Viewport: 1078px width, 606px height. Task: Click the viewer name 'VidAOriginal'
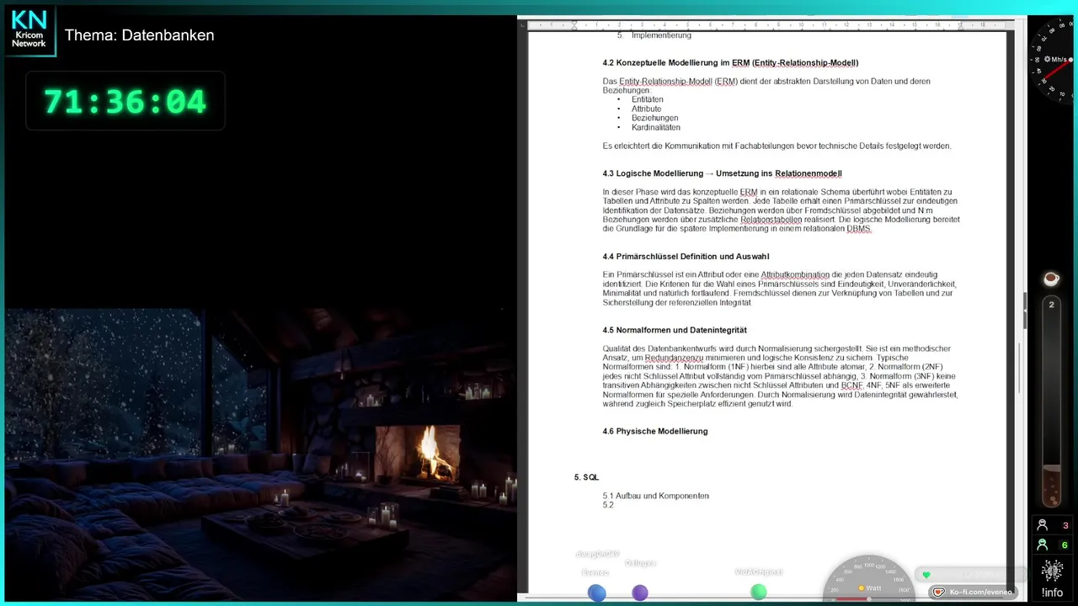[758, 571]
